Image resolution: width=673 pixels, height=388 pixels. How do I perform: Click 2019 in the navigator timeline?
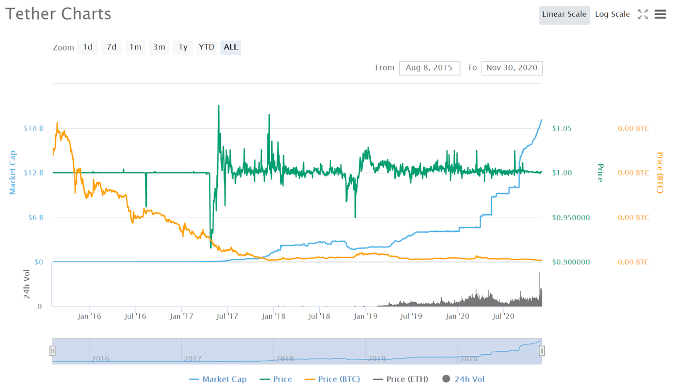376,359
